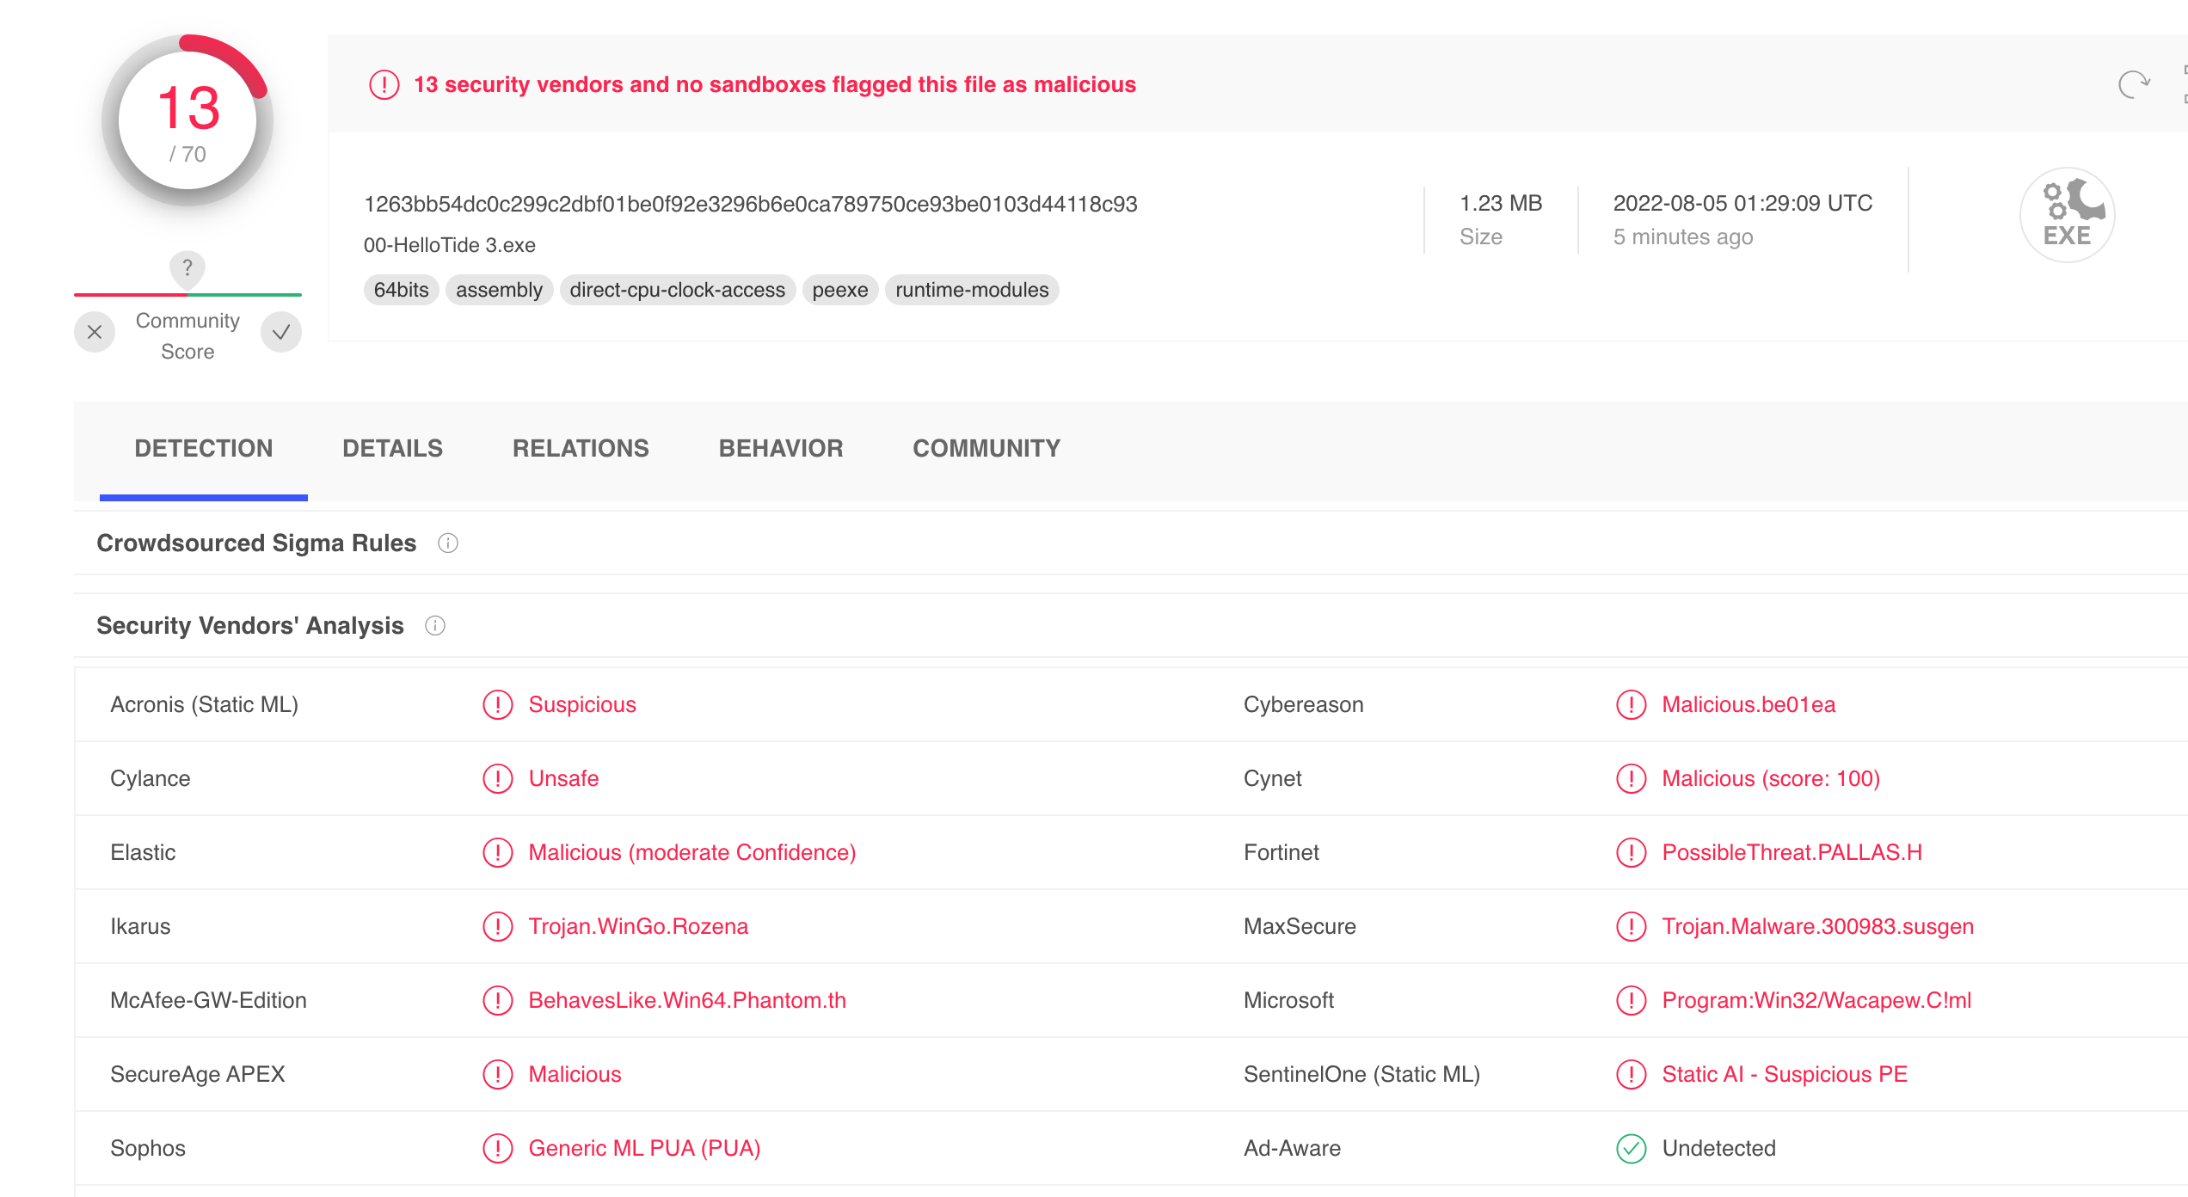Click the 13/70 detection score gauge
Screen dimensions: 2188x1197
coord(187,120)
